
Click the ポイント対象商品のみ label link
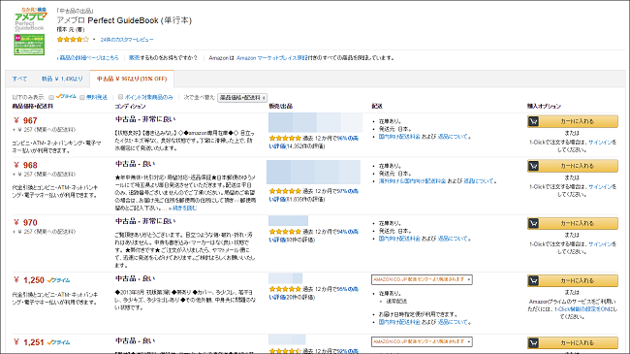click(148, 97)
